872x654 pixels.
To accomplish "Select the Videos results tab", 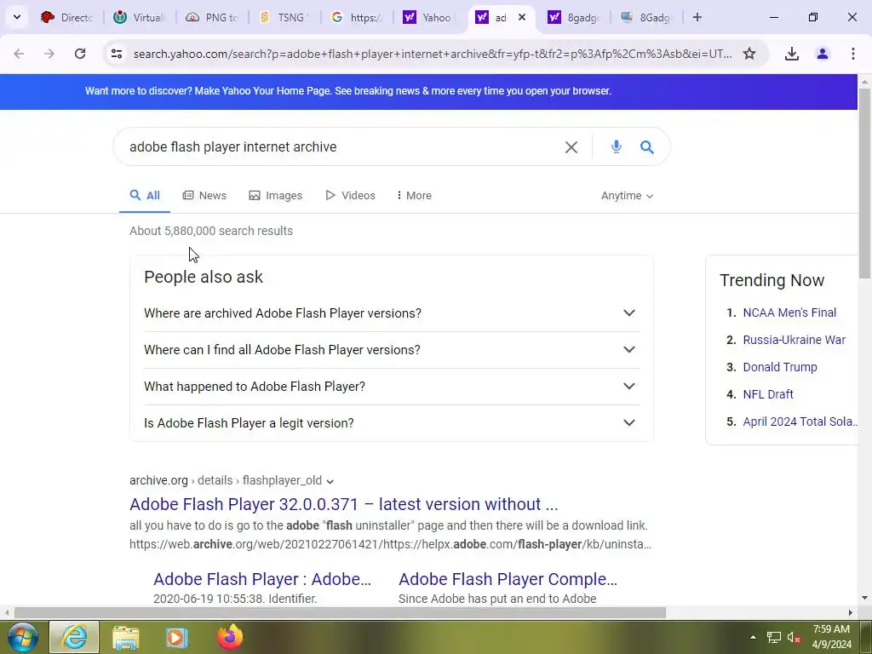I will pyautogui.click(x=350, y=195).
